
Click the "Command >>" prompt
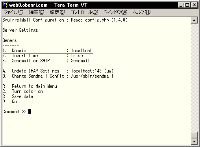15,112
